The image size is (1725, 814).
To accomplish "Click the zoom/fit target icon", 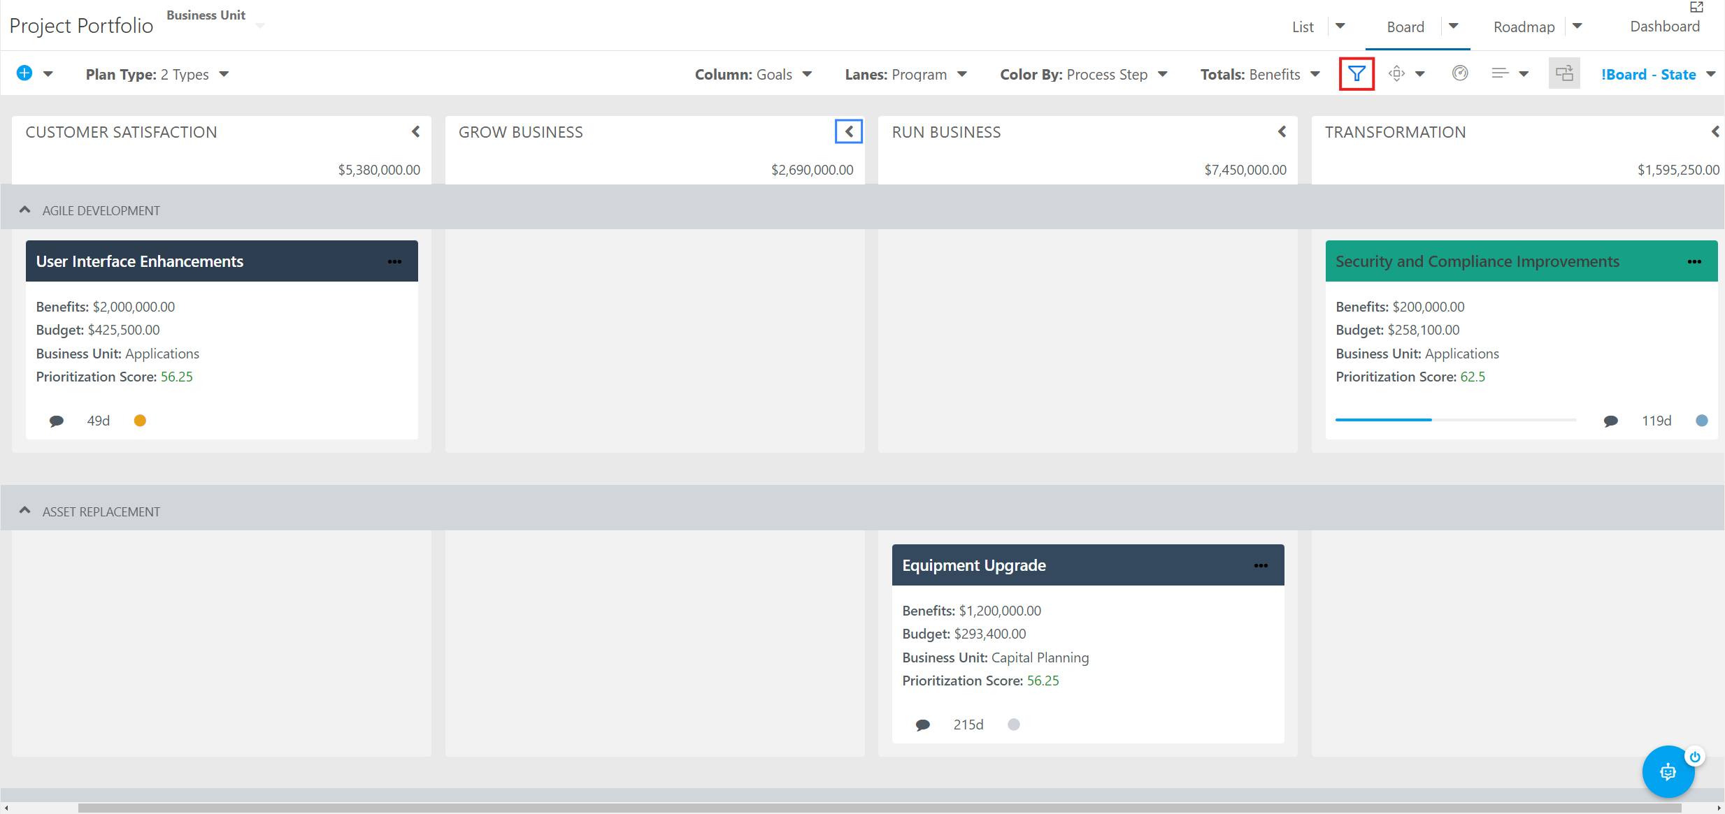I will pos(1396,73).
